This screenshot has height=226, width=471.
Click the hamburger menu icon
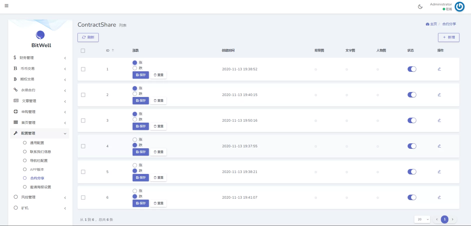point(7,6)
